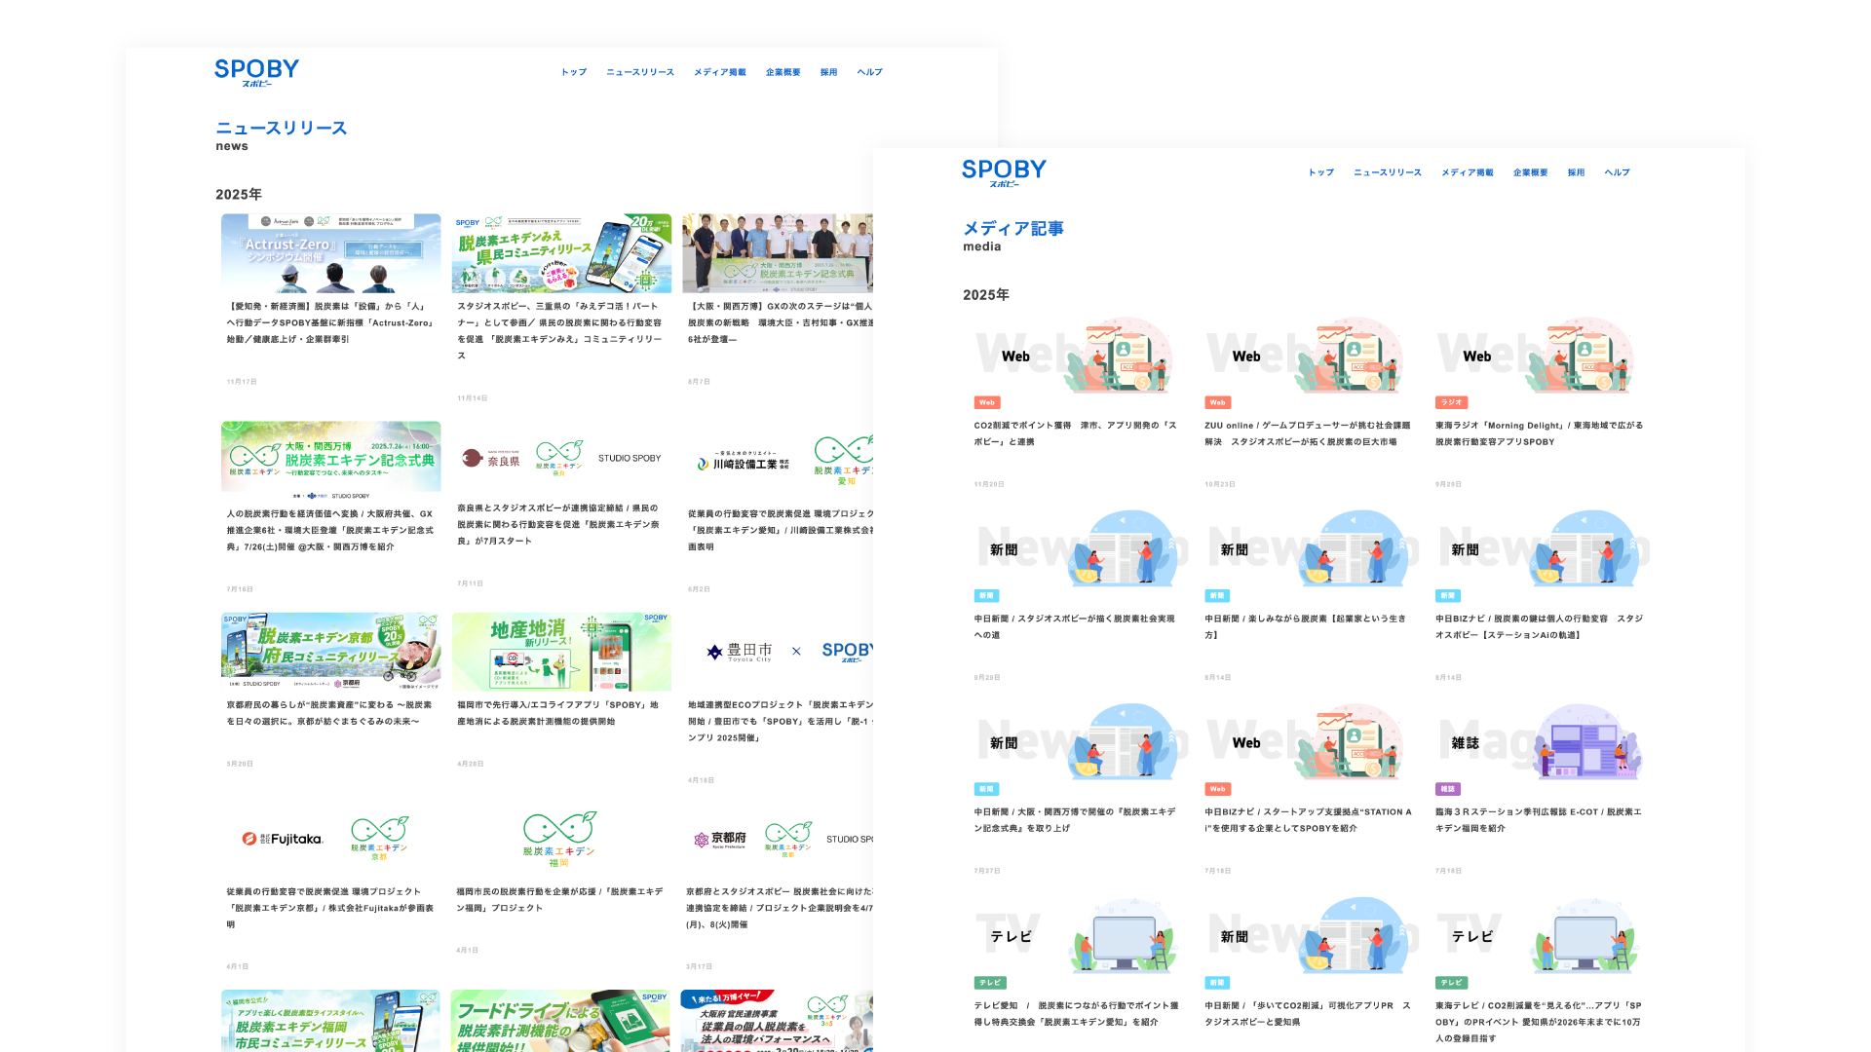
Task: Open the Actrust-Zero symposium thumbnail
Action: coord(330,253)
